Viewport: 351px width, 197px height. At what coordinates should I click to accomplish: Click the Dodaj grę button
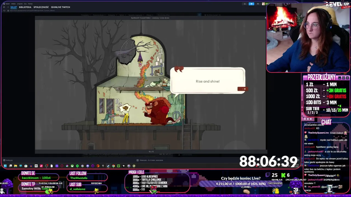pos(8,160)
